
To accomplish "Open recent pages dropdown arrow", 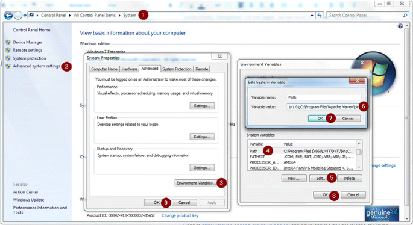I will point(25,16).
